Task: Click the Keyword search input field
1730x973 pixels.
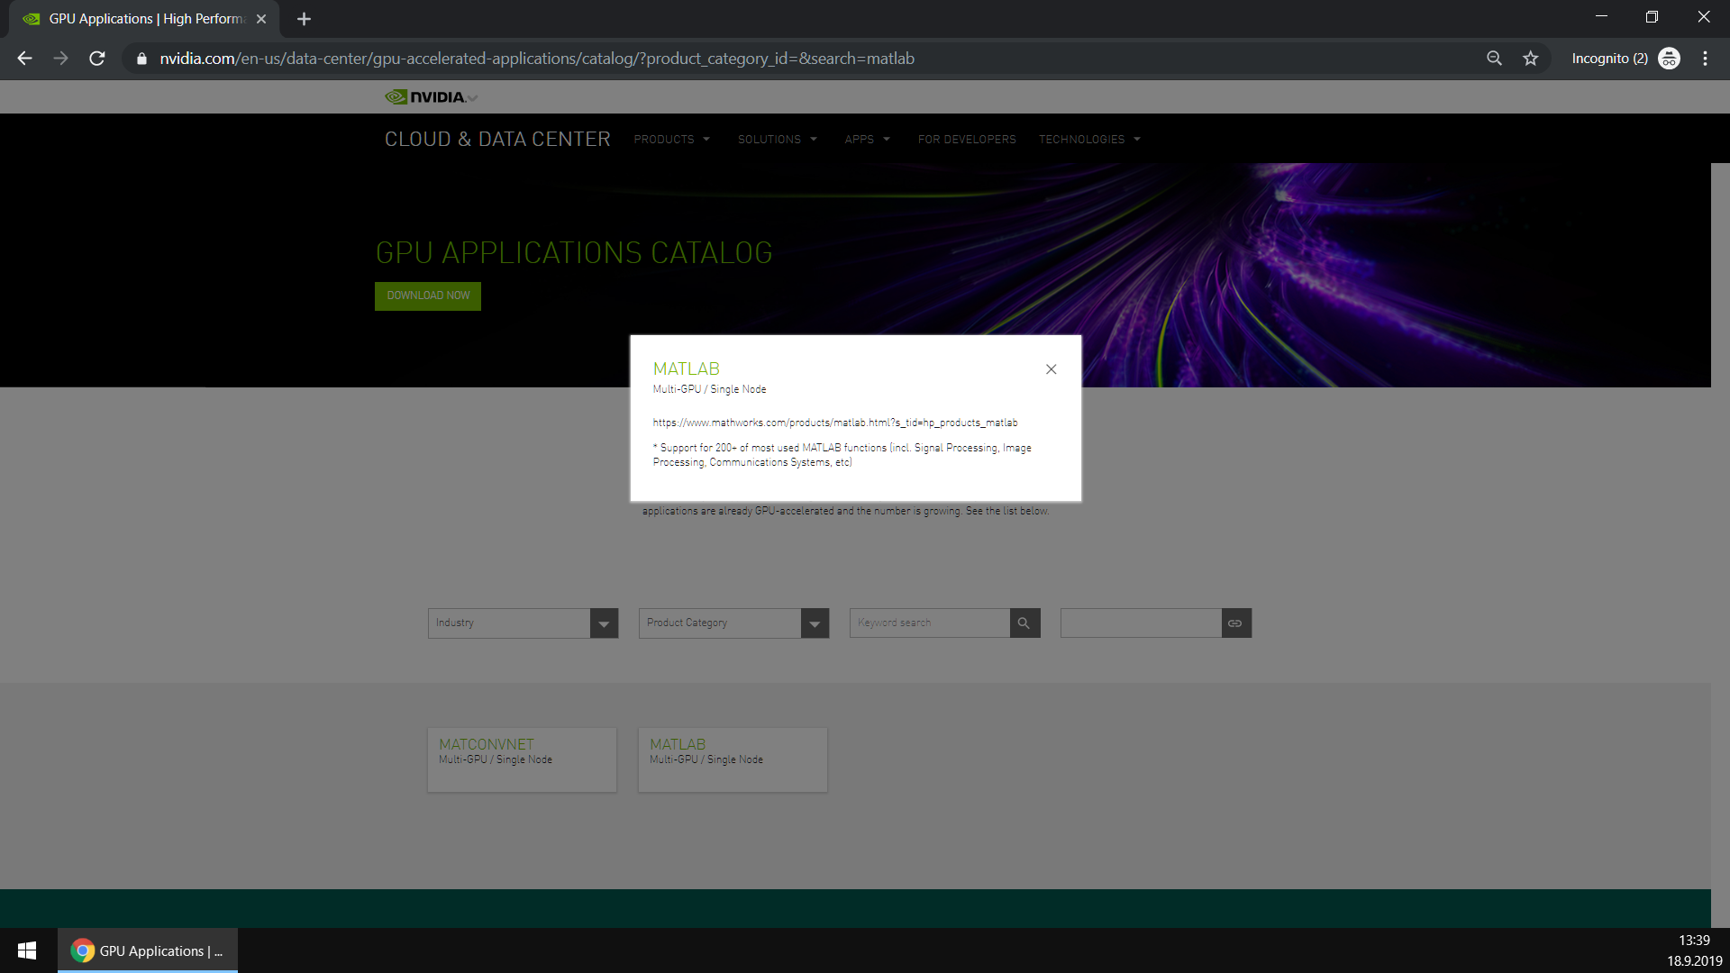Action: pos(929,623)
